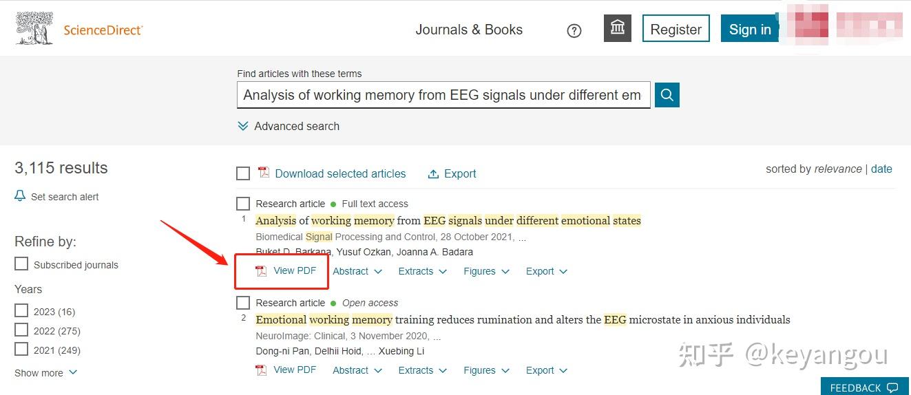Click the ScienceDirect tree logo
Screen dimensions: 911x395
click(35, 30)
